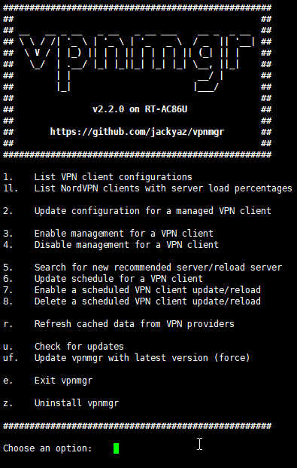The image size is (297, 468).
Task: Click the green cursor at 'Choose an option' prompt
Action: [x=117, y=448]
